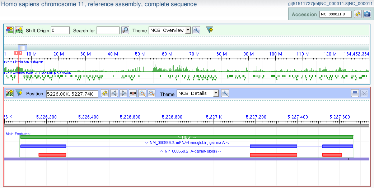The height and width of the screenshot is (188, 374).
Task: Click the add marker triangle in details panel
Action: coord(19,93)
